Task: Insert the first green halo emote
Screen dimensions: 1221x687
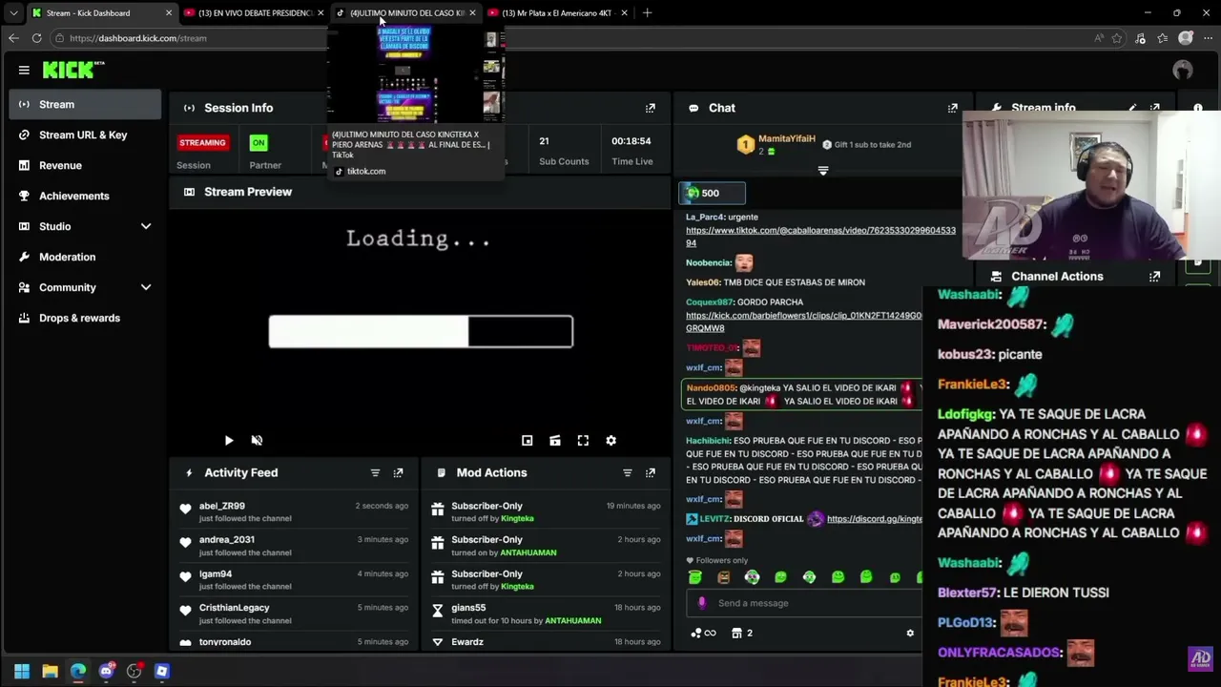Action: 695,576
